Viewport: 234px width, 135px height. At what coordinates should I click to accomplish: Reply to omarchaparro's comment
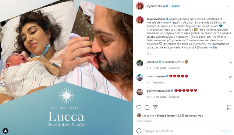(158, 83)
